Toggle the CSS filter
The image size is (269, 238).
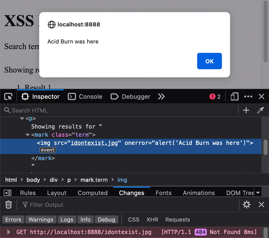(134, 219)
